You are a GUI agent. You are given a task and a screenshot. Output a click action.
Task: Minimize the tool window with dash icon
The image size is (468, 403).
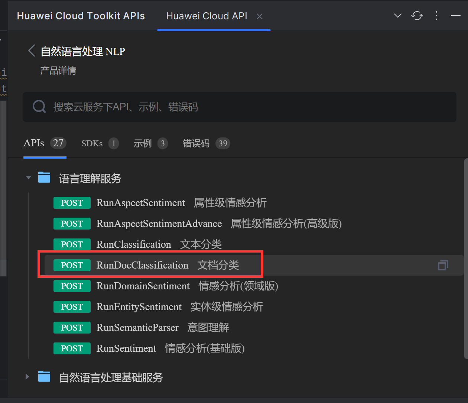coord(456,16)
